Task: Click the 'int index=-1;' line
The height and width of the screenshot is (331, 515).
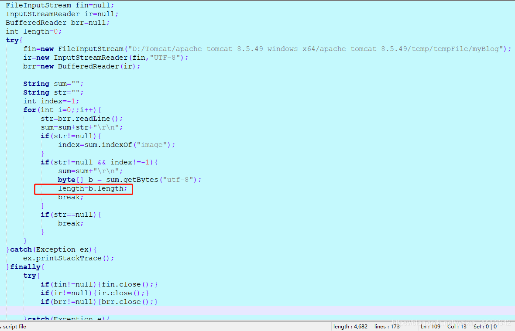Action: click(x=51, y=101)
